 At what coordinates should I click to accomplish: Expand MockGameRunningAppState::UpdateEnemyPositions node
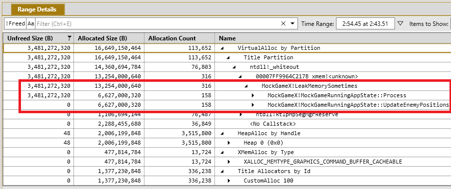[x=252, y=105]
